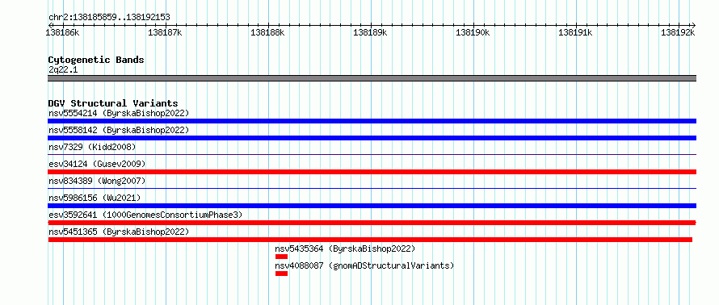Click the gray 2q22.1 cytogenetic band bar
This screenshot has height=305, width=719.
coord(372,78)
